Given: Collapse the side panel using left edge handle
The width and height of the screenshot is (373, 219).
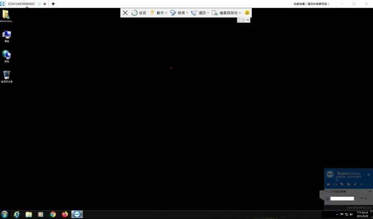Looking at the screenshot, I should coord(322,194).
